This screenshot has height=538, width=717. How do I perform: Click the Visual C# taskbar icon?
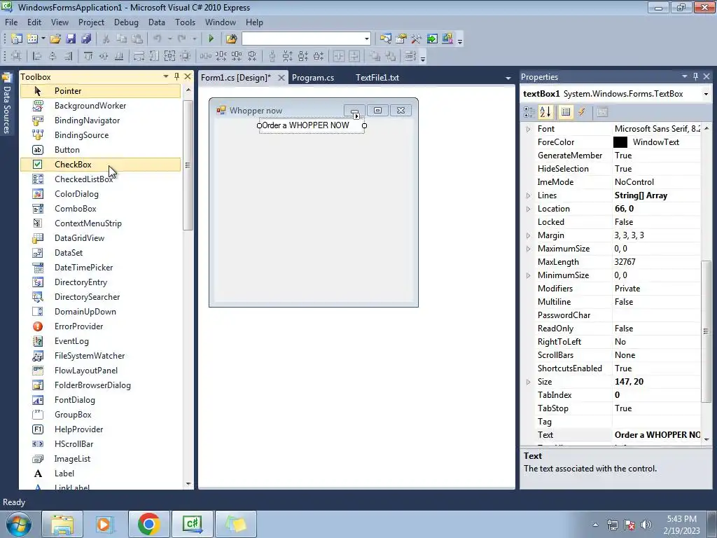pyautogui.click(x=192, y=524)
